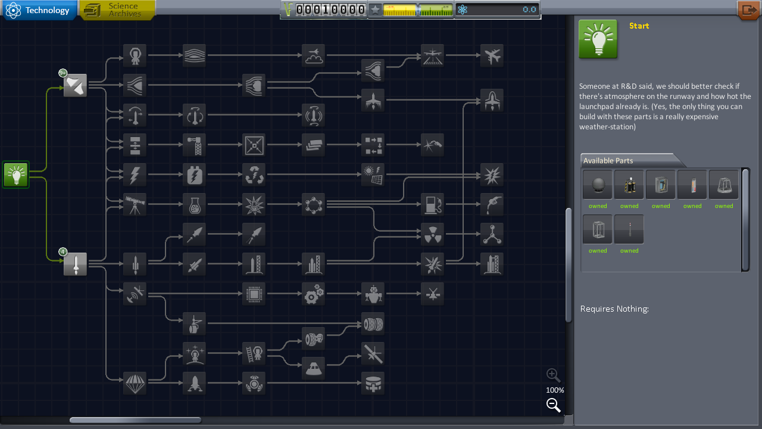The image size is (762, 429).
Task: Click the tech tree horizontal scrollbar
Action: [135, 420]
